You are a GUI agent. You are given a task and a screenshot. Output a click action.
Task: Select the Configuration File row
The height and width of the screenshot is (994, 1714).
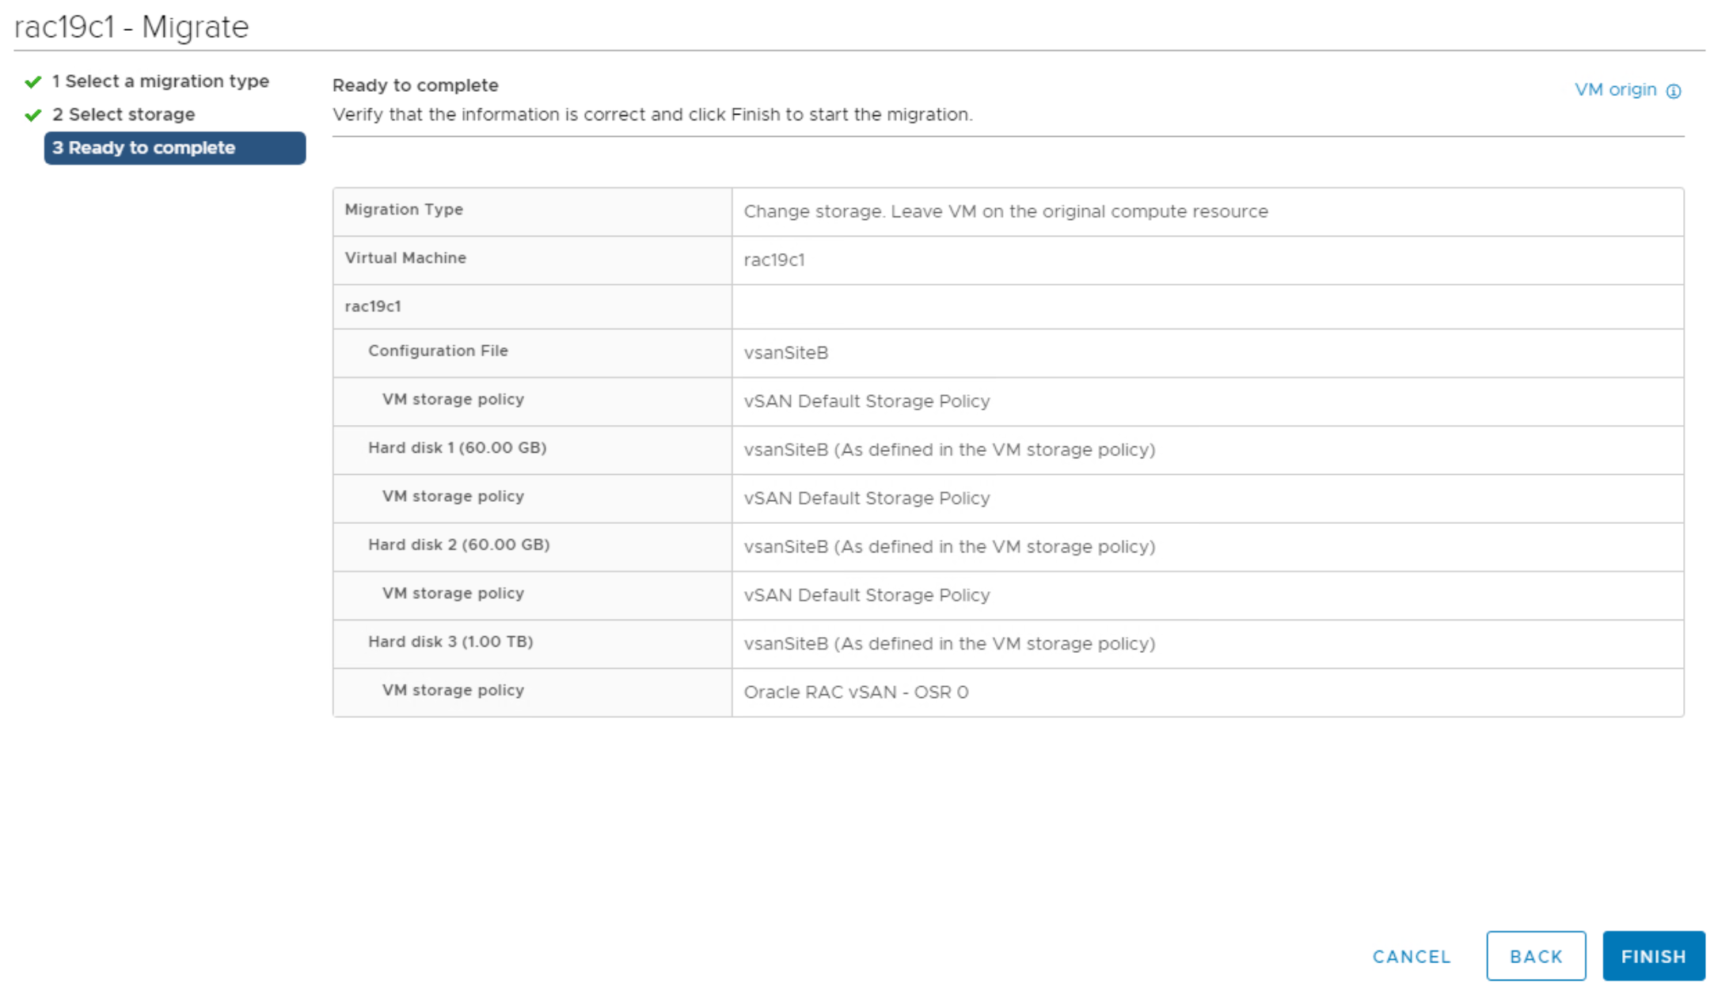point(438,351)
